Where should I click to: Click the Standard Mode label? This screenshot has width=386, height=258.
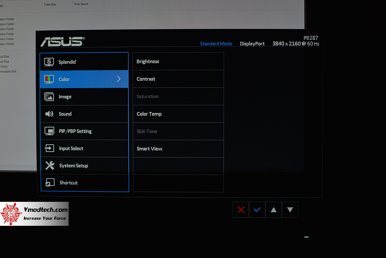coord(216,44)
